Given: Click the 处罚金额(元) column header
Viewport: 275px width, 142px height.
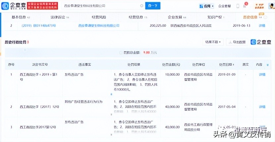Looking at the screenshot, I should [x=171, y=65].
